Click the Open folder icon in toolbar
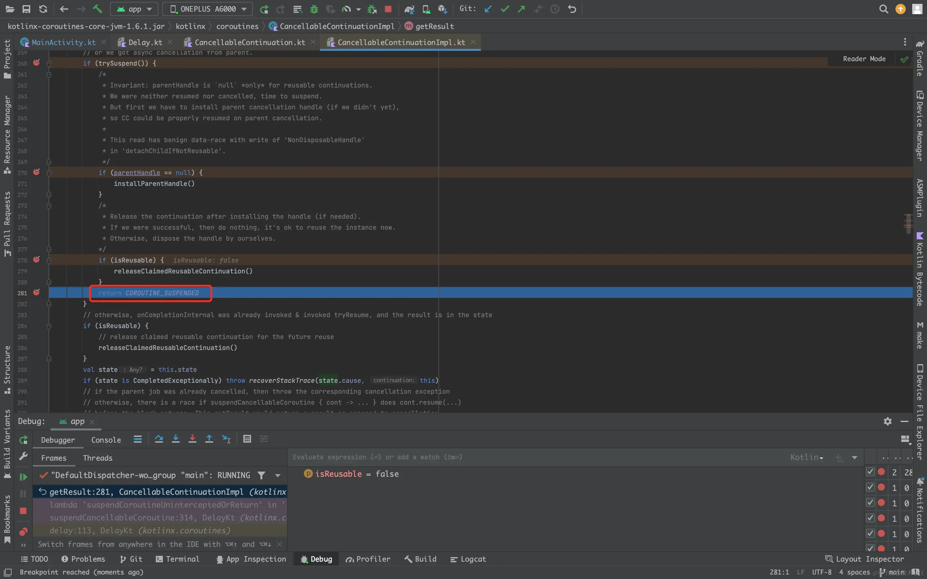Viewport: 927px width, 579px height. (10, 9)
